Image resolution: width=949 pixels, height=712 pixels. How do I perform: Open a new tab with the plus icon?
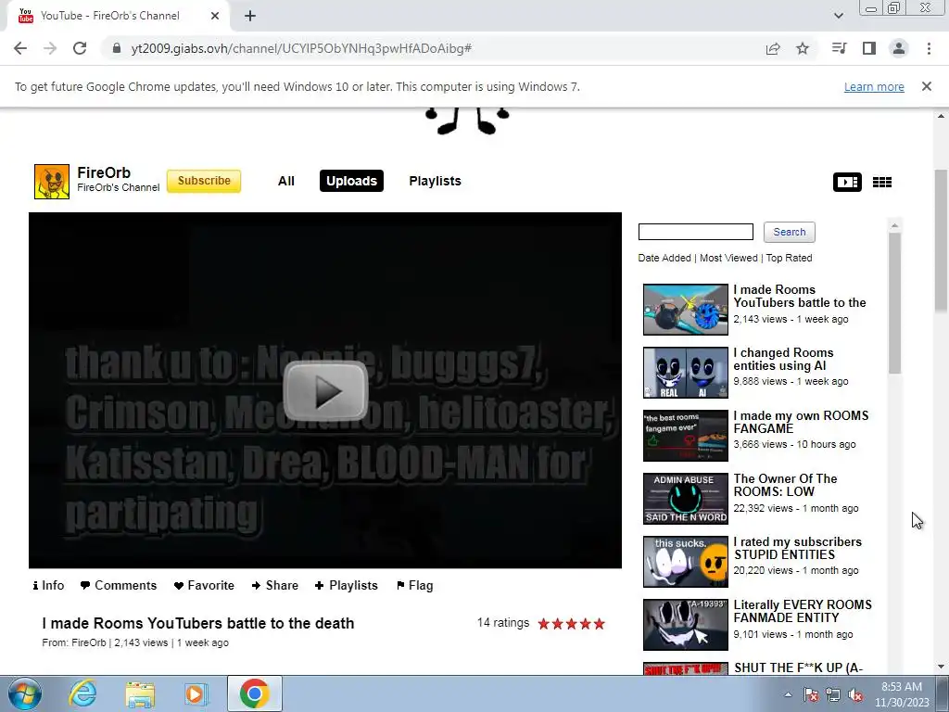(250, 16)
